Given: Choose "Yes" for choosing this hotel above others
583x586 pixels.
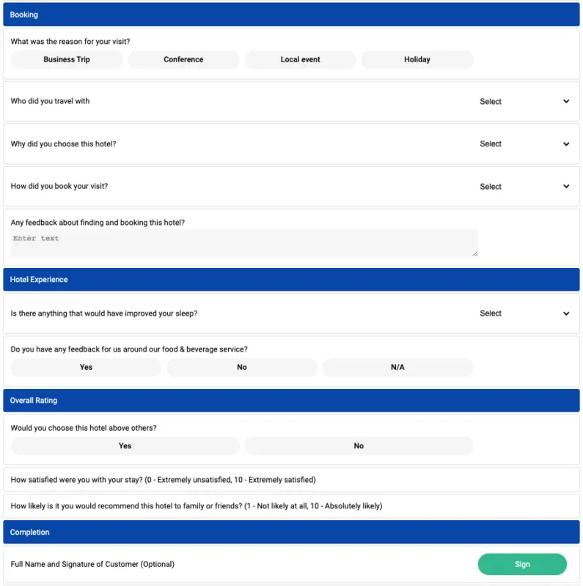Looking at the screenshot, I should click(125, 445).
